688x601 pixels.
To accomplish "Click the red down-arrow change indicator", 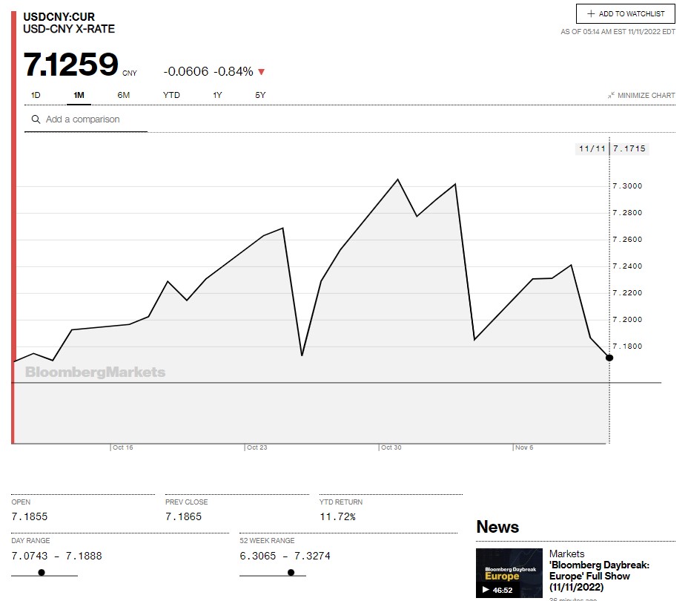I will [261, 72].
